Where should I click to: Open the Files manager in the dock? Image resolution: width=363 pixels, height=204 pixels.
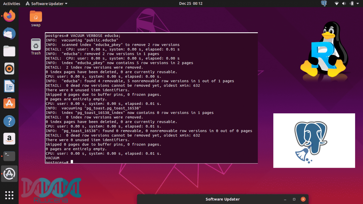pyautogui.click(x=9, y=51)
